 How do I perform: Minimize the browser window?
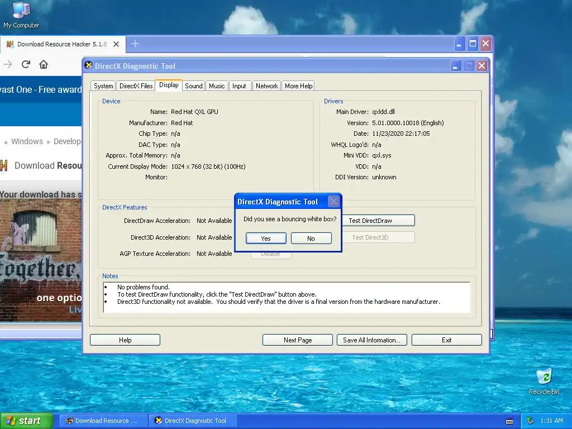tap(459, 44)
